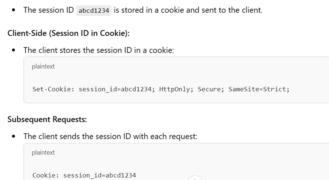Click session_id=abcd1234 in the Set-Cookie line

tap(116, 89)
